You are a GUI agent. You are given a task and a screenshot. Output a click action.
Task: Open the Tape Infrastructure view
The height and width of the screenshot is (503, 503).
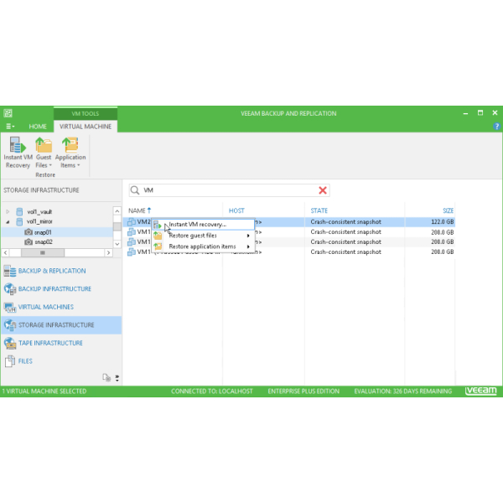49,343
